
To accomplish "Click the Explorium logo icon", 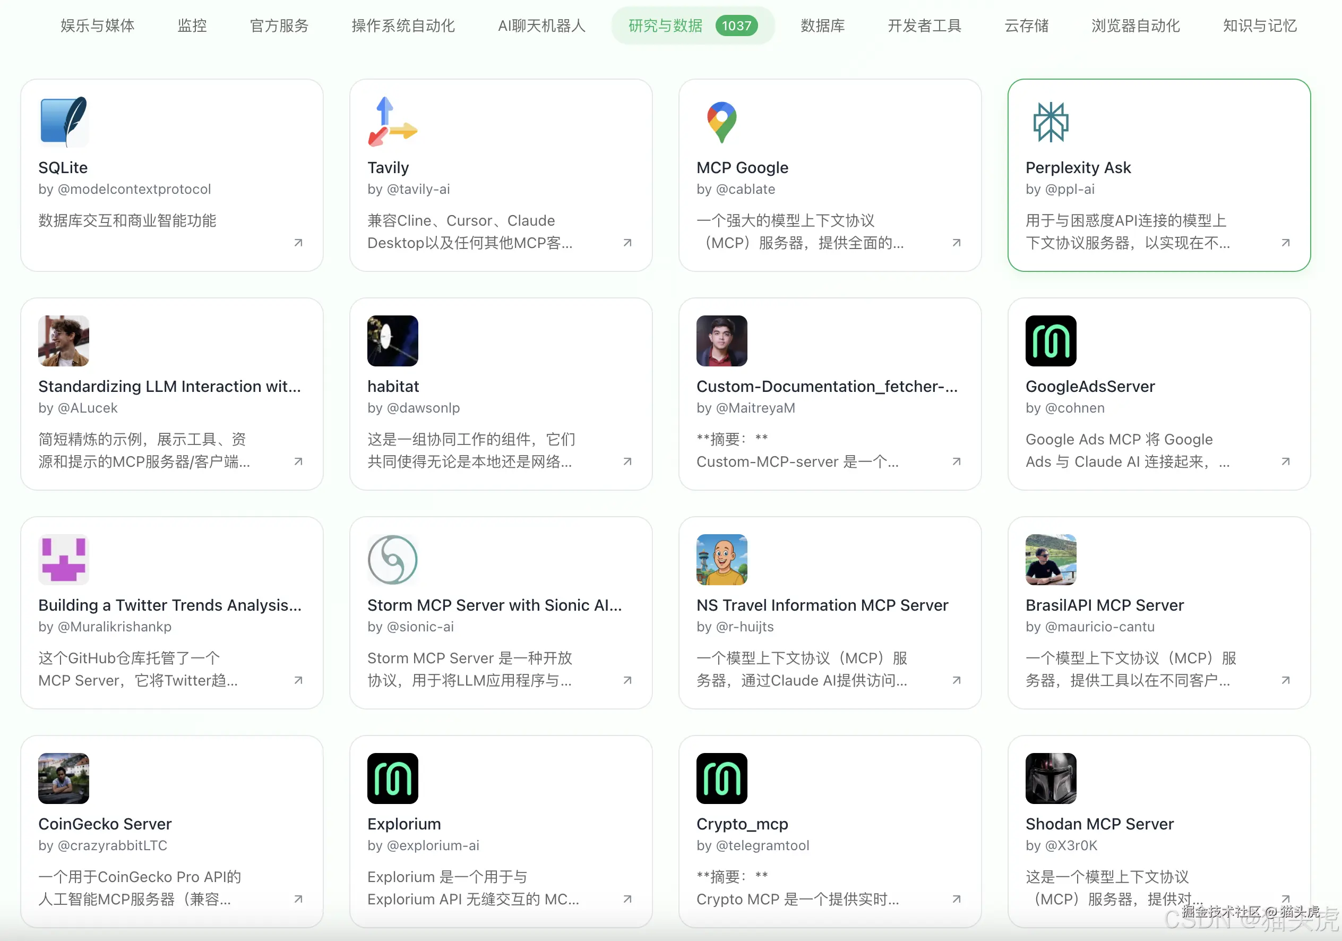I will click(392, 778).
